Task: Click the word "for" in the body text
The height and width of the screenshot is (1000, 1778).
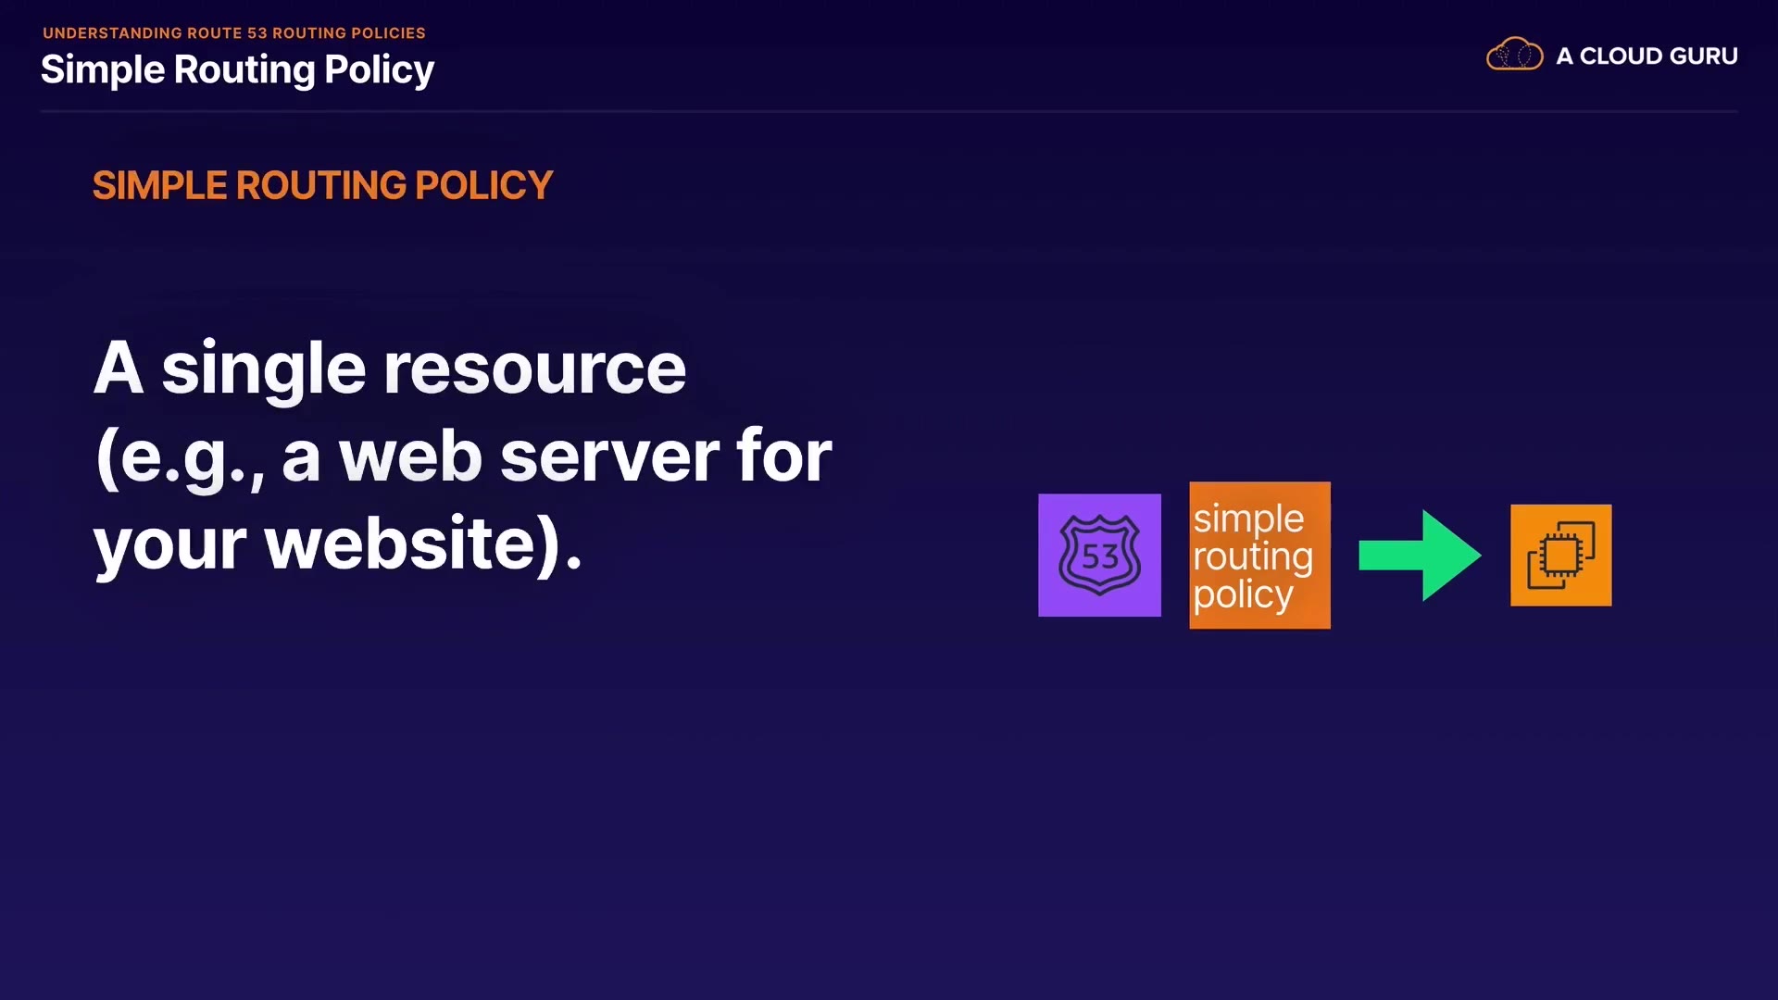Action: (x=783, y=456)
